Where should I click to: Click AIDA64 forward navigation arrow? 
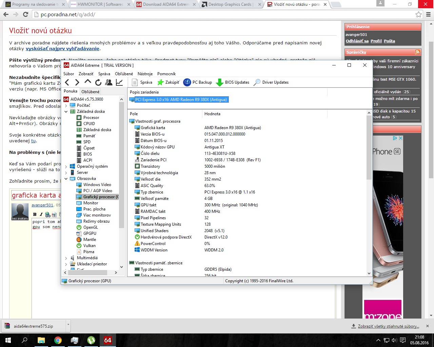[x=77, y=82]
